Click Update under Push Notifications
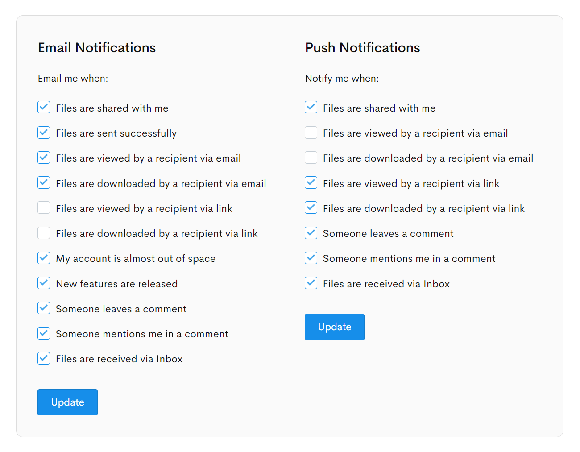 pos(334,327)
